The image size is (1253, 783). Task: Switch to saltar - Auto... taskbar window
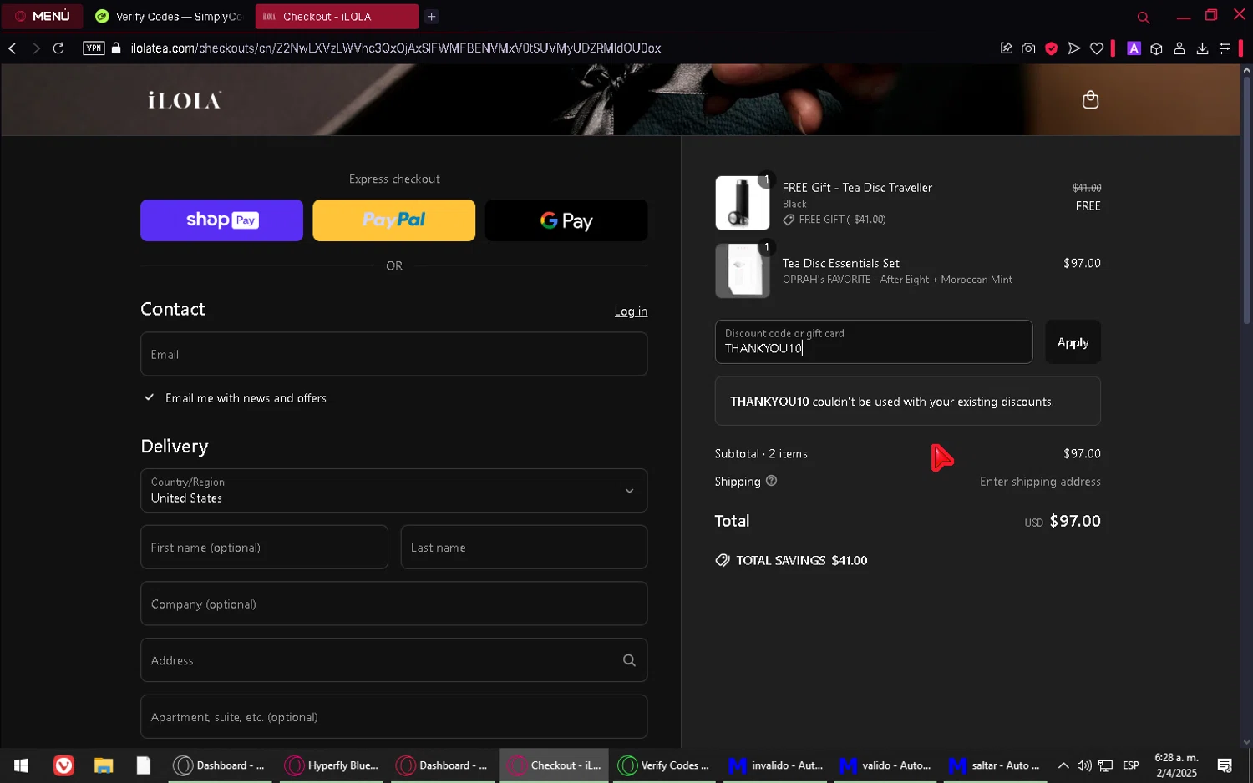996,765
